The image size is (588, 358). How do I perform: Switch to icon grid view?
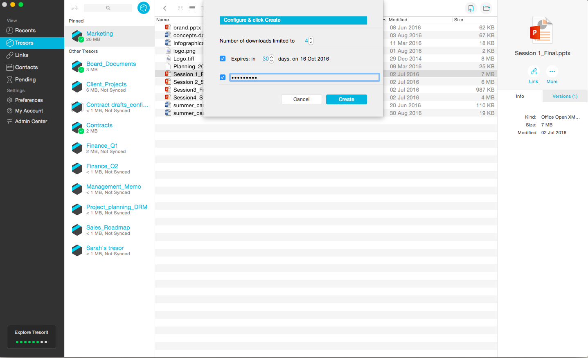[180, 8]
